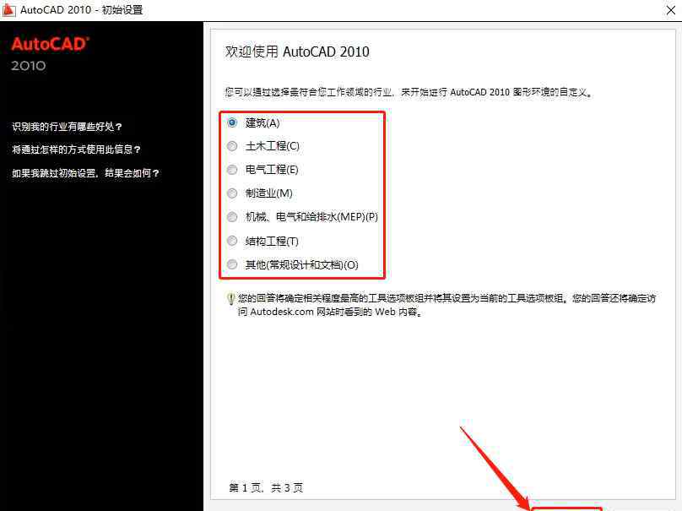
Task: Select the 建筑(A) radio button
Action: 232,122
